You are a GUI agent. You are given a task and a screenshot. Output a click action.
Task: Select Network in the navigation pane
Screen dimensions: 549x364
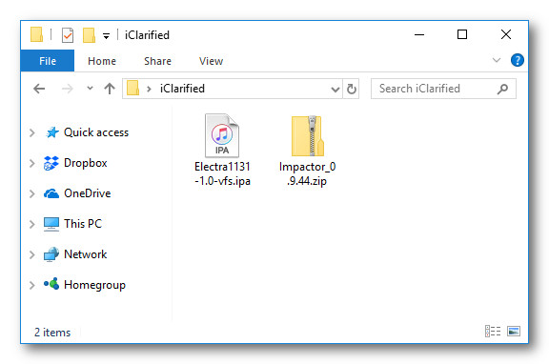(85, 254)
